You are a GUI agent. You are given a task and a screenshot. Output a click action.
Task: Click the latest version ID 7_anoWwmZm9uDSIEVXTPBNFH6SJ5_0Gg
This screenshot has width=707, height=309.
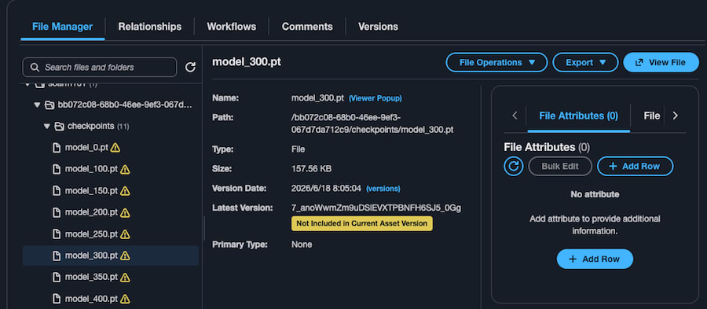pos(376,208)
